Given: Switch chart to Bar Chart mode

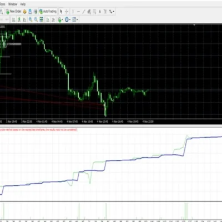Looking at the screenshot, I should point(13,19).
